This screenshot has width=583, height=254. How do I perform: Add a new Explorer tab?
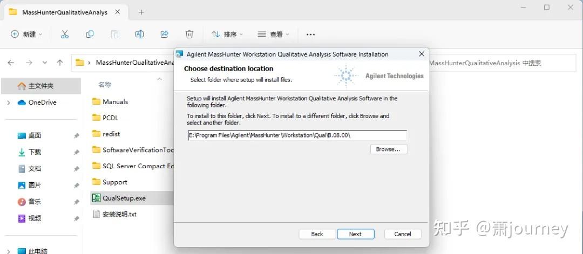(x=141, y=12)
